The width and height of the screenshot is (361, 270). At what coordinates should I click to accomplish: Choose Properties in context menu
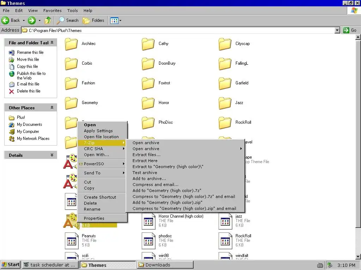pyautogui.click(x=102, y=218)
